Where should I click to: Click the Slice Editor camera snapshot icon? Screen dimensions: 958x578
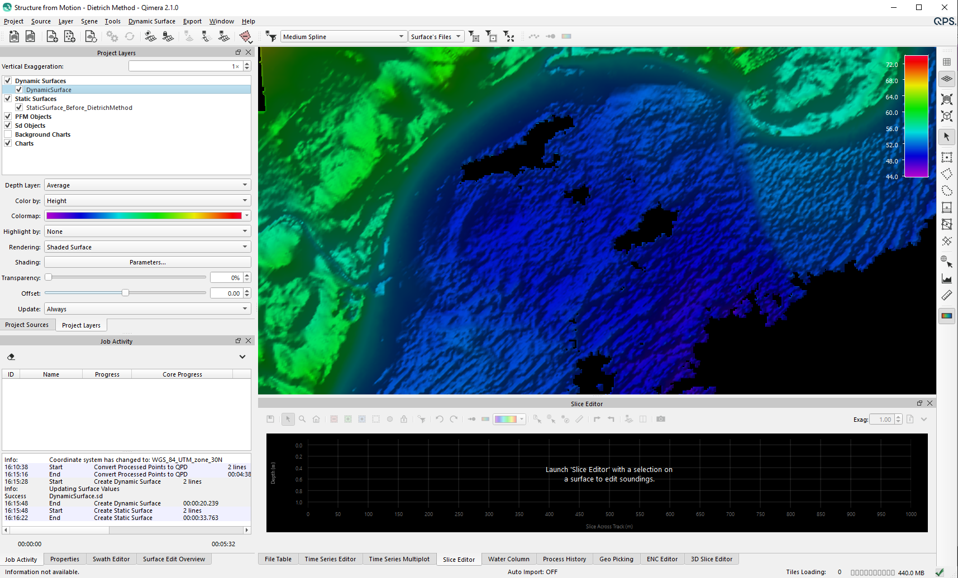pyautogui.click(x=661, y=419)
